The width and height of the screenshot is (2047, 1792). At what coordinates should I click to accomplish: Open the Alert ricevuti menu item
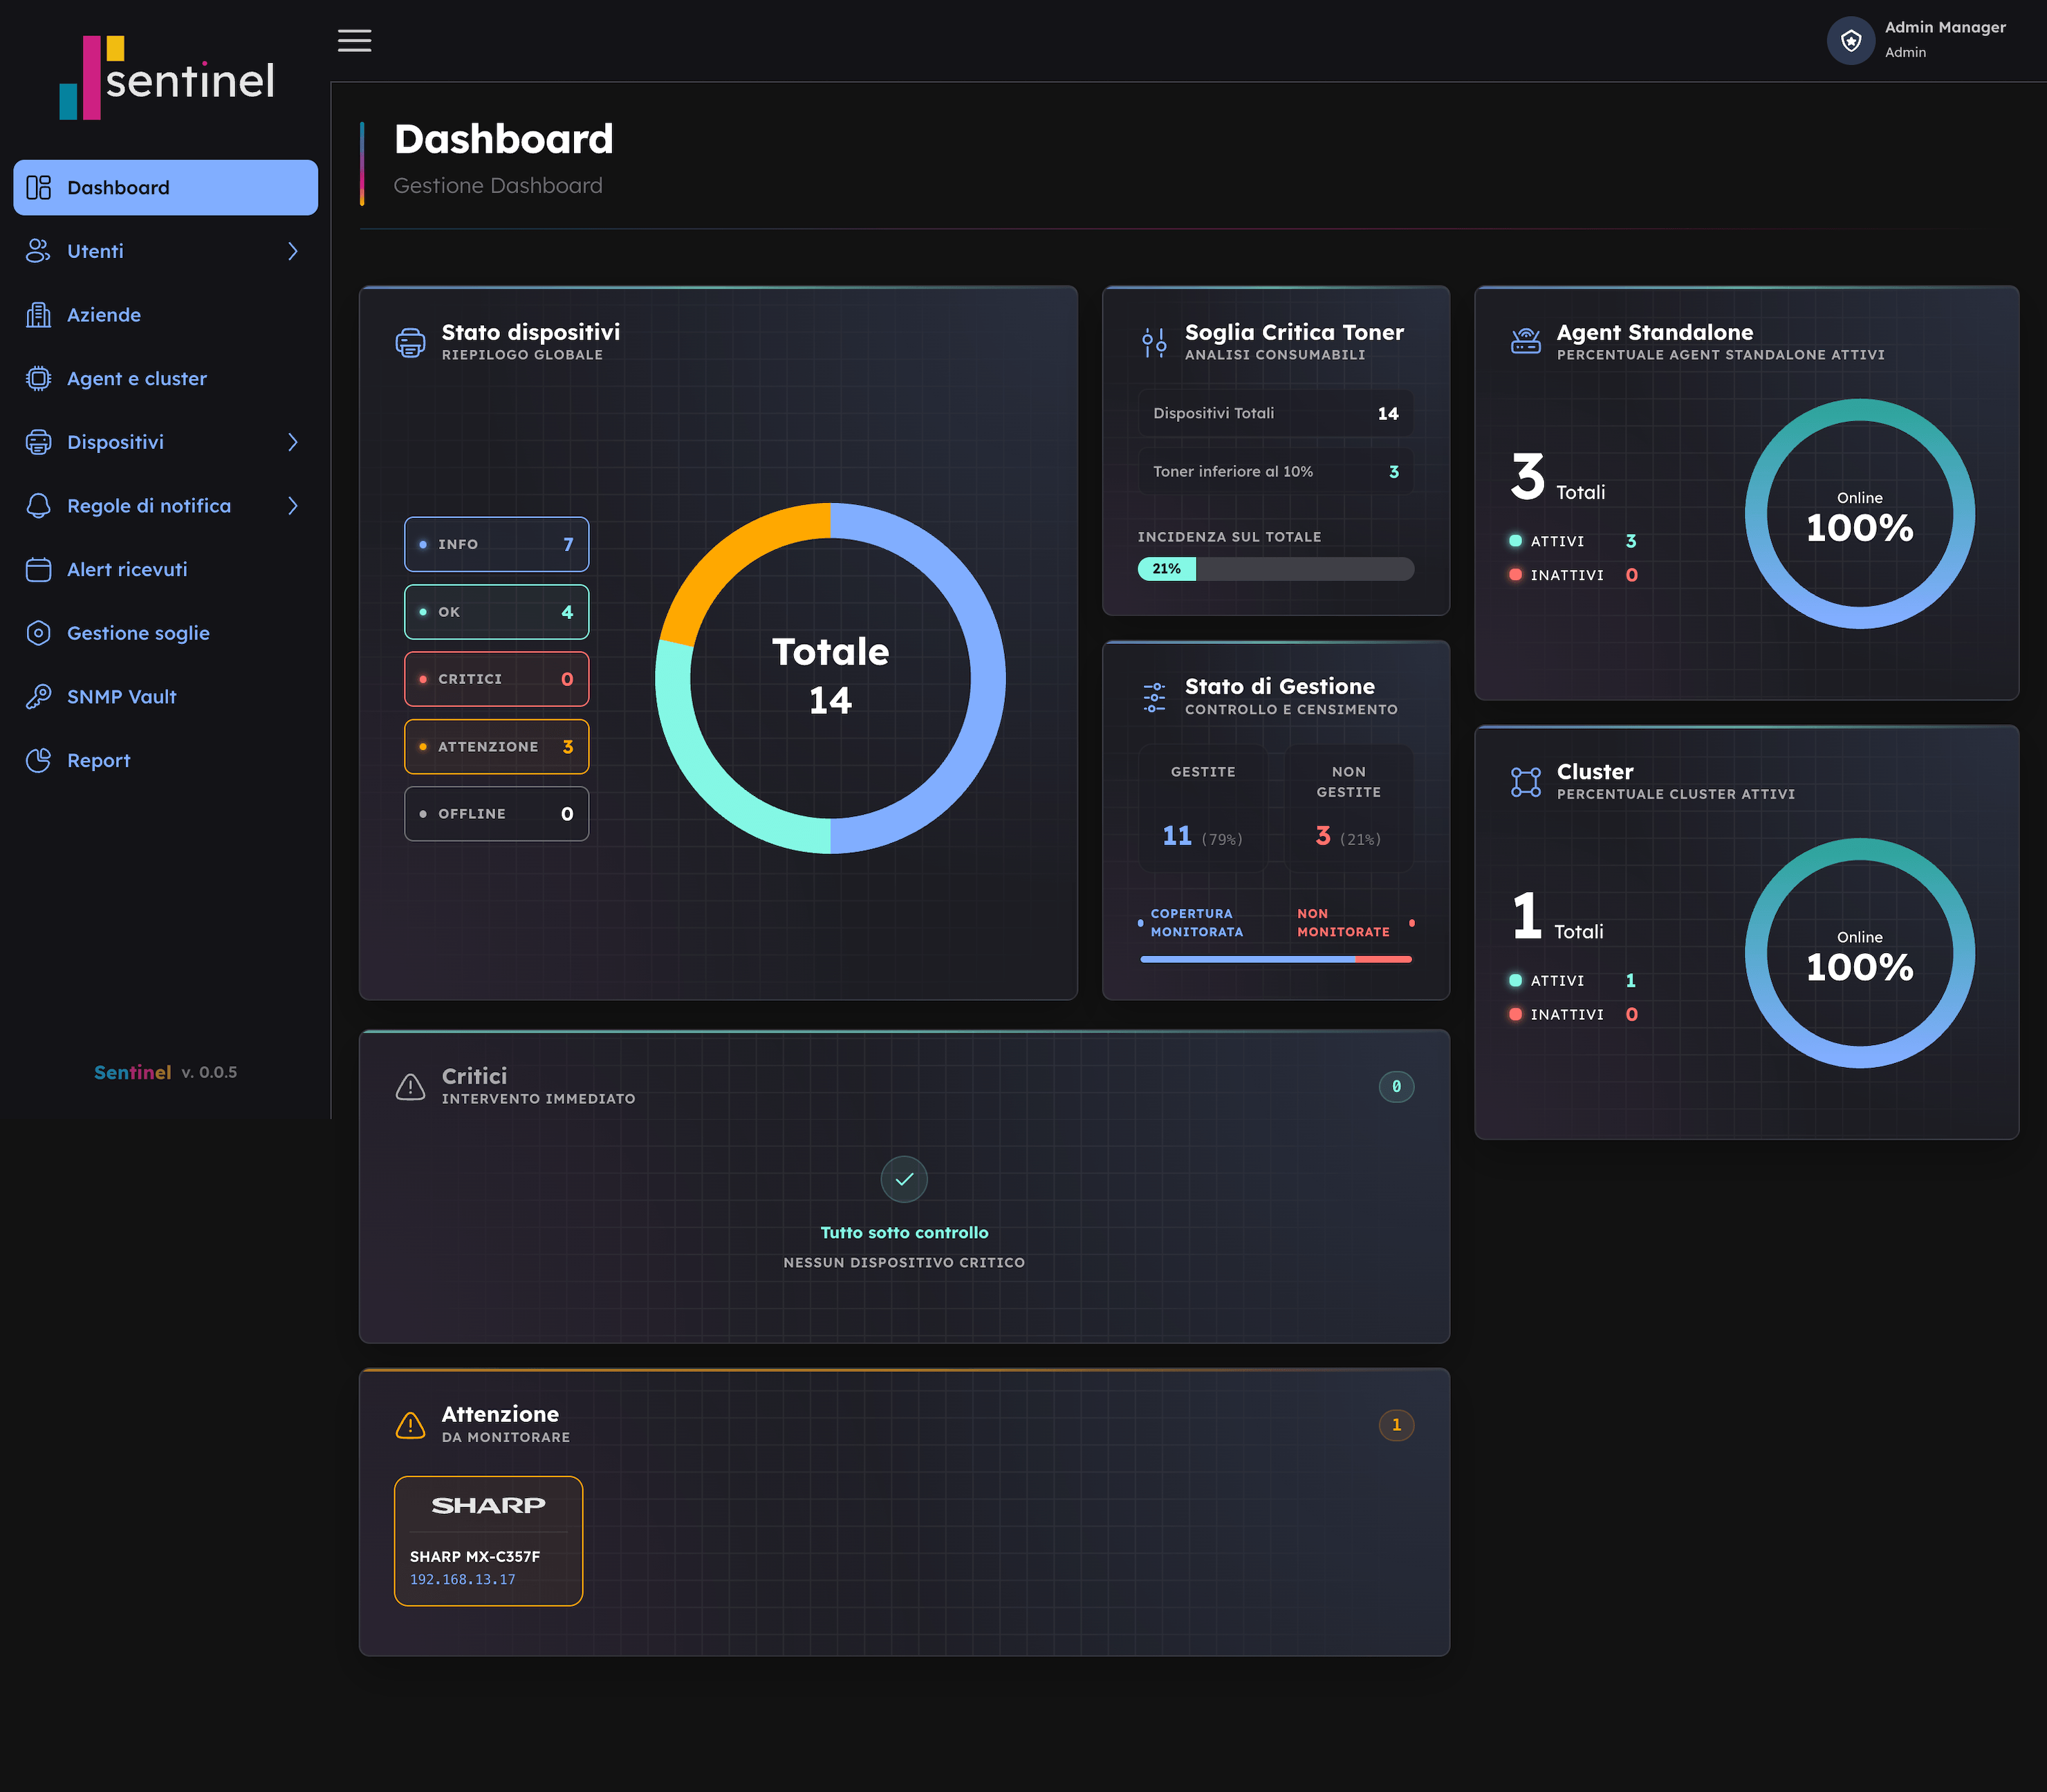(x=165, y=569)
